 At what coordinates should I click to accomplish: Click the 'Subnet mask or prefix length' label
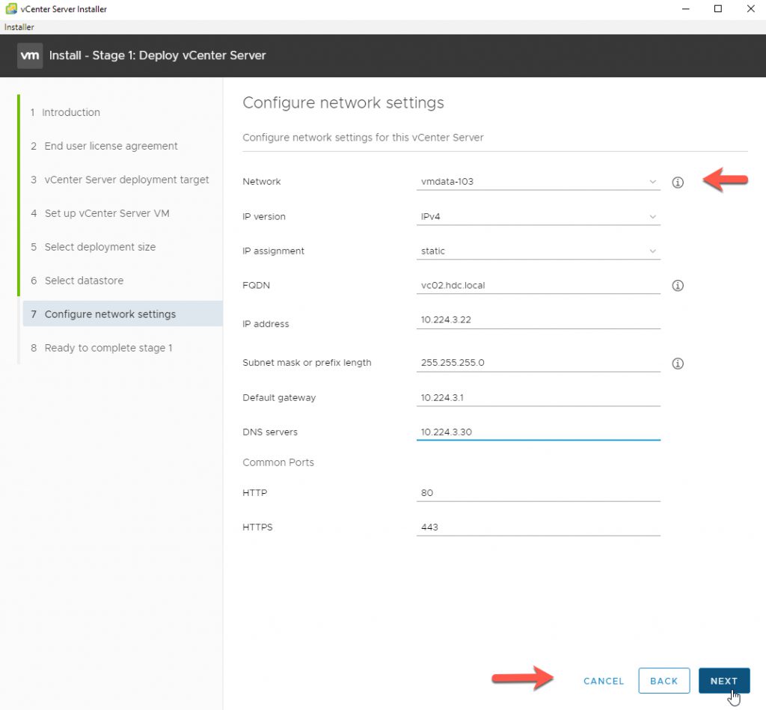[307, 363]
